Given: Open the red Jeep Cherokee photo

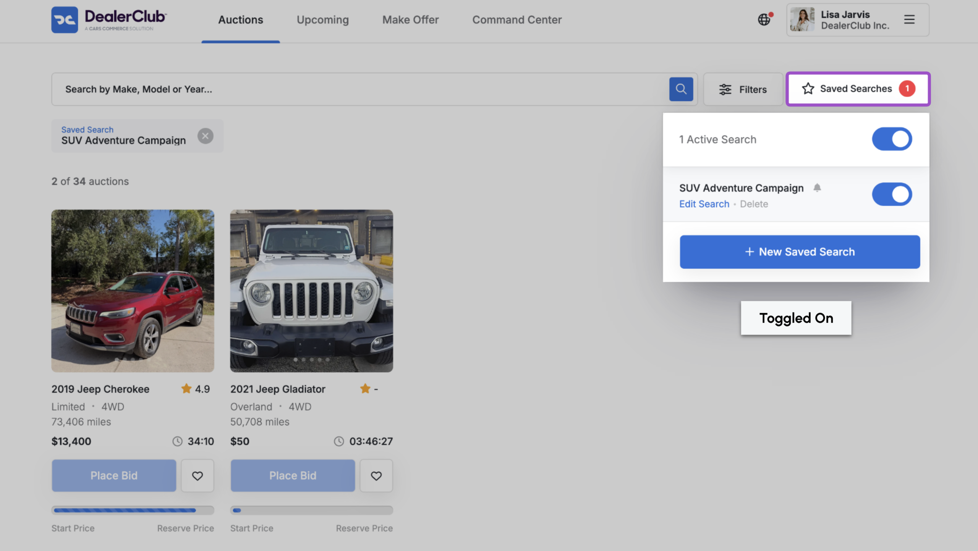Looking at the screenshot, I should 133,291.
